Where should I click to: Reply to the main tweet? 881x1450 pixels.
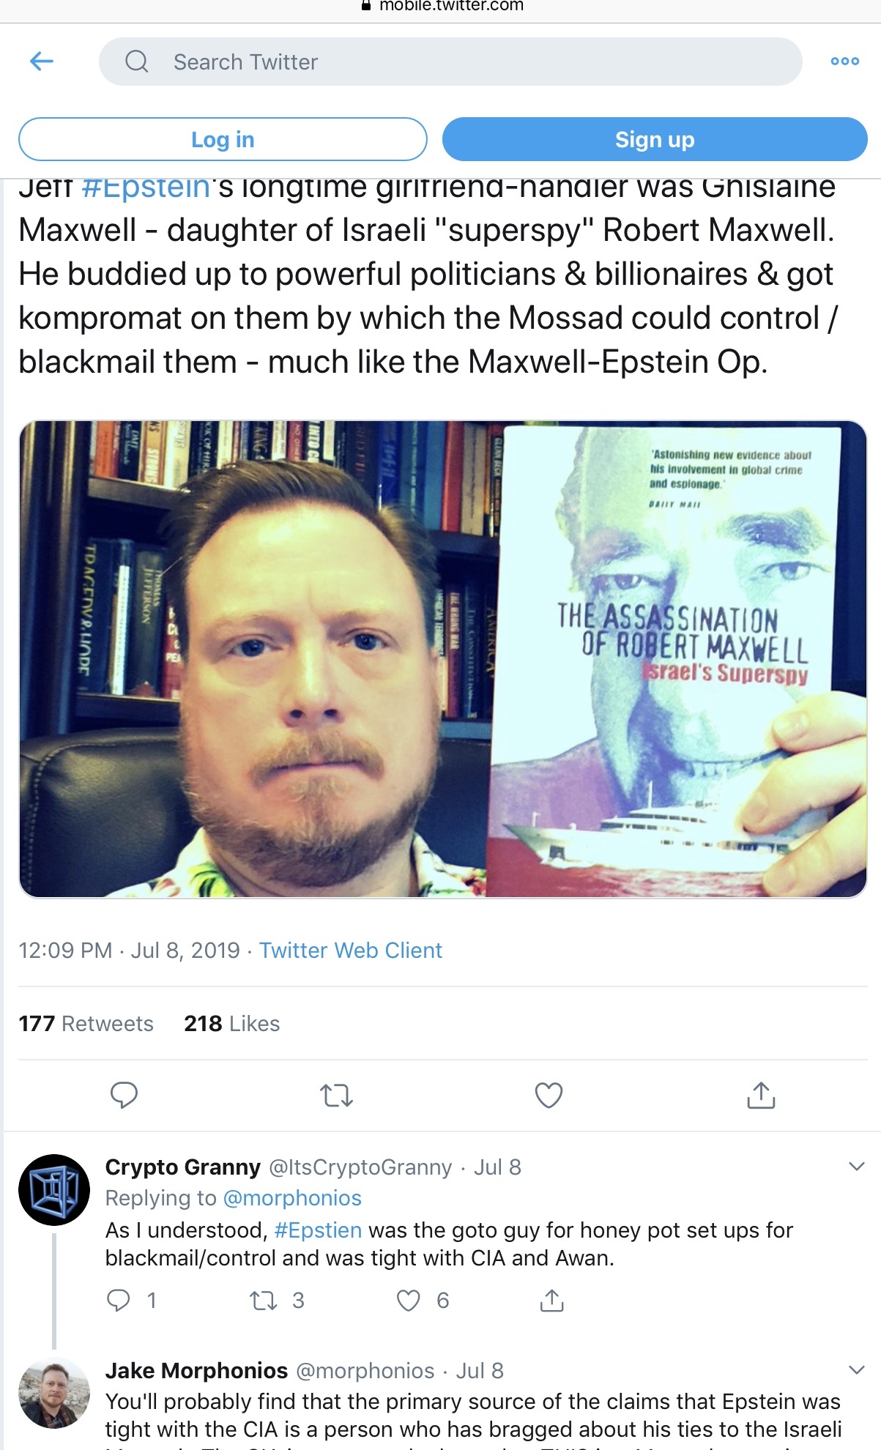click(124, 1095)
